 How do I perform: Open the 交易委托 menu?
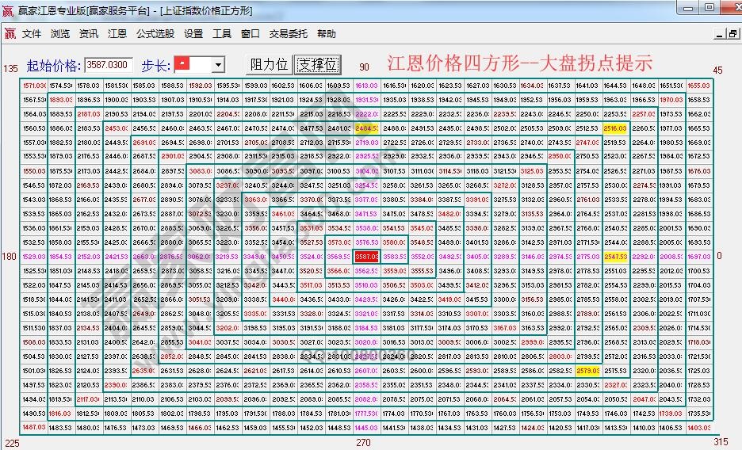tap(288, 34)
